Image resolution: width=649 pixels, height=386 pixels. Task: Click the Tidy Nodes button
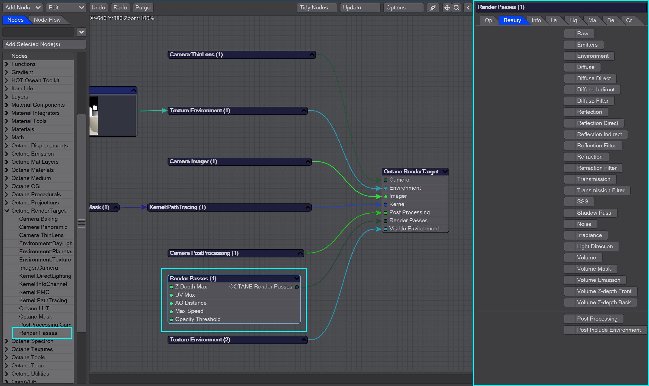coord(316,8)
